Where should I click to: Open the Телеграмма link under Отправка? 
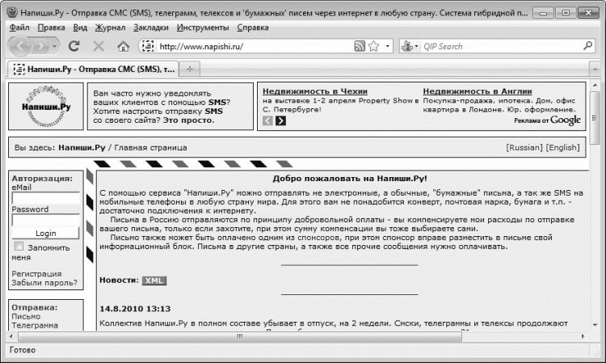tap(35, 325)
